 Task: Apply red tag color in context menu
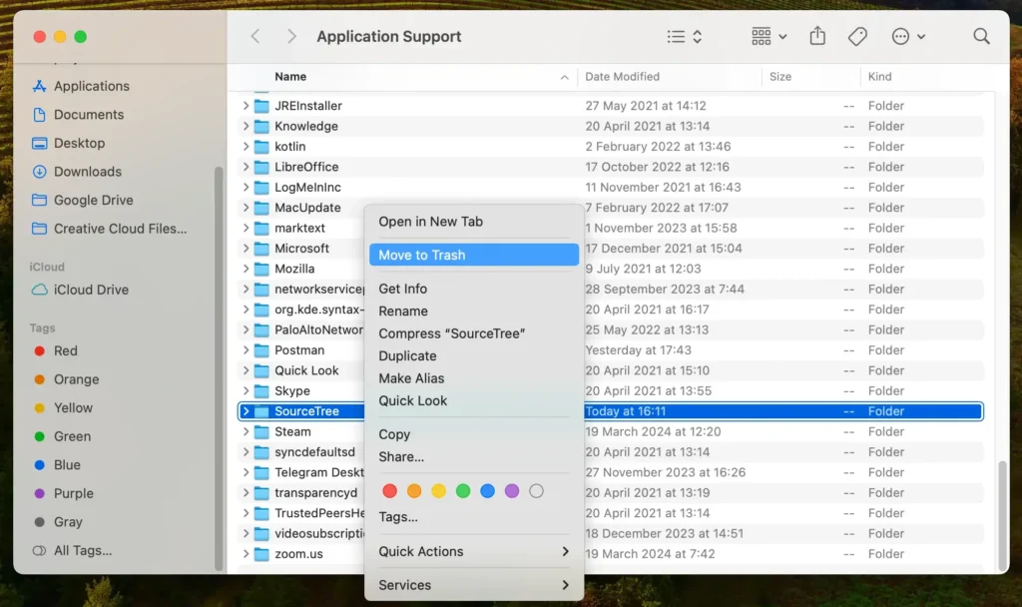[x=390, y=491]
